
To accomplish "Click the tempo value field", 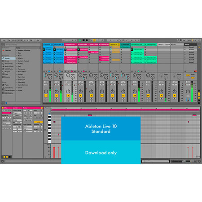I will point(14,40).
